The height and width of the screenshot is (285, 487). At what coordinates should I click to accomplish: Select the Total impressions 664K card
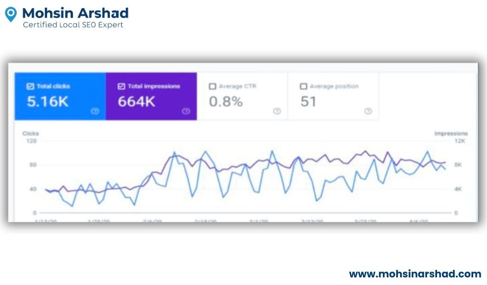[151, 97]
